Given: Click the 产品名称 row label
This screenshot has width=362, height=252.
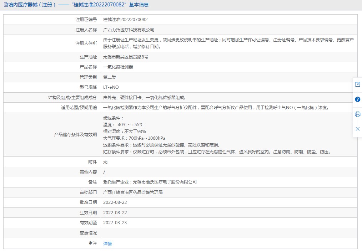Looking at the screenshot, I should (88, 67).
